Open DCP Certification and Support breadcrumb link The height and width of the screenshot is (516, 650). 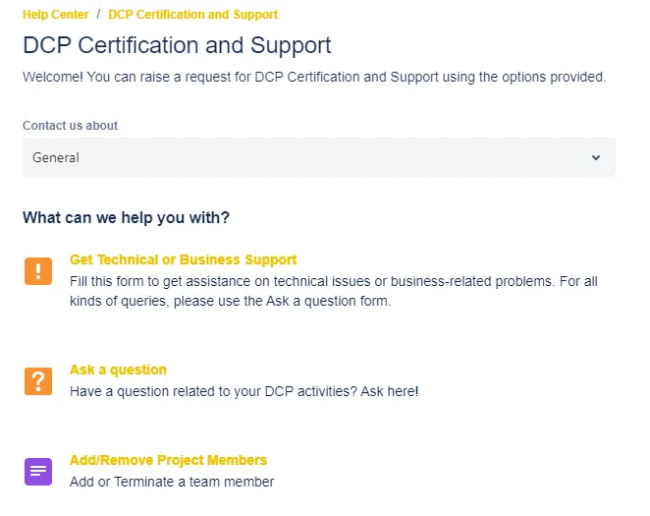point(192,15)
